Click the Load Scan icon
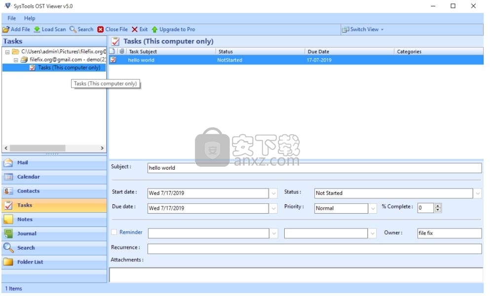 pyautogui.click(x=37, y=30)
